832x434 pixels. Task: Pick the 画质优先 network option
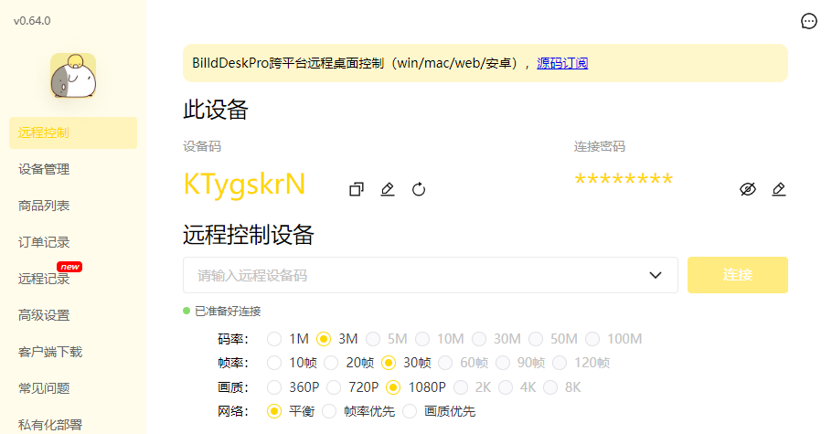point(410,411)
